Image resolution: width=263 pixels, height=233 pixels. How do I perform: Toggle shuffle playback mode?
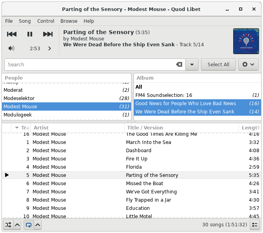(8, 225)
